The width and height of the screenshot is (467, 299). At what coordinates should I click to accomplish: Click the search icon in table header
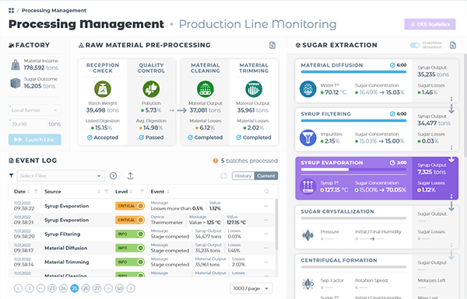coord(267,192)
